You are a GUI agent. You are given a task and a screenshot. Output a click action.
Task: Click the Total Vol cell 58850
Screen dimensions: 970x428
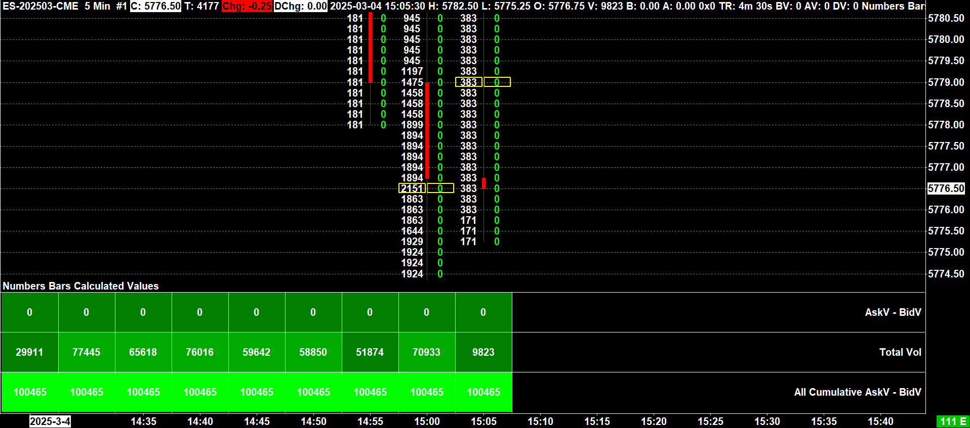pyautogui.click(x=313, y=352)
